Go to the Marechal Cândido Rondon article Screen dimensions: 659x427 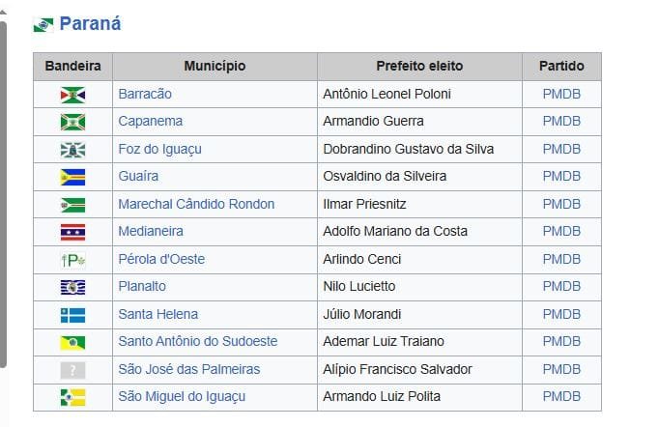click(196, 205)
